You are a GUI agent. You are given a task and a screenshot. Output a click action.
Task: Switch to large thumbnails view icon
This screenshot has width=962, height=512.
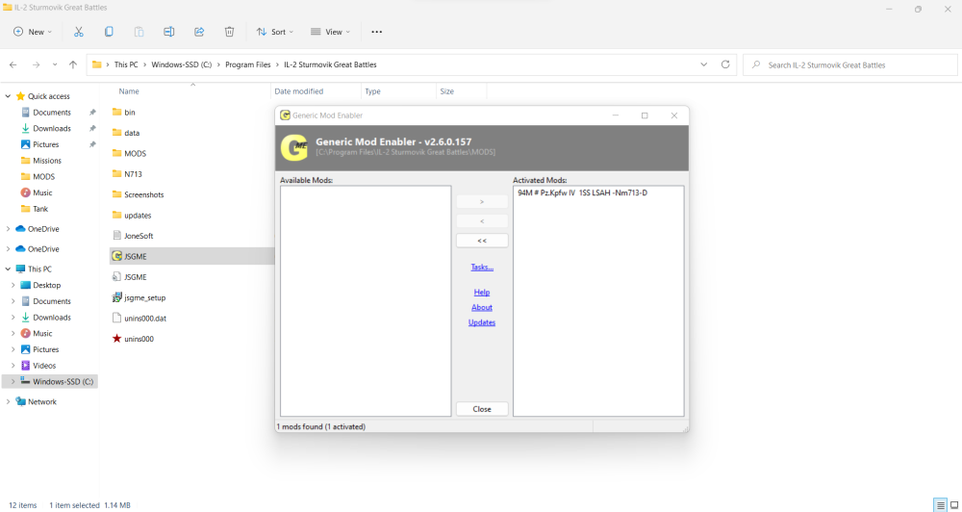(952, 504)
